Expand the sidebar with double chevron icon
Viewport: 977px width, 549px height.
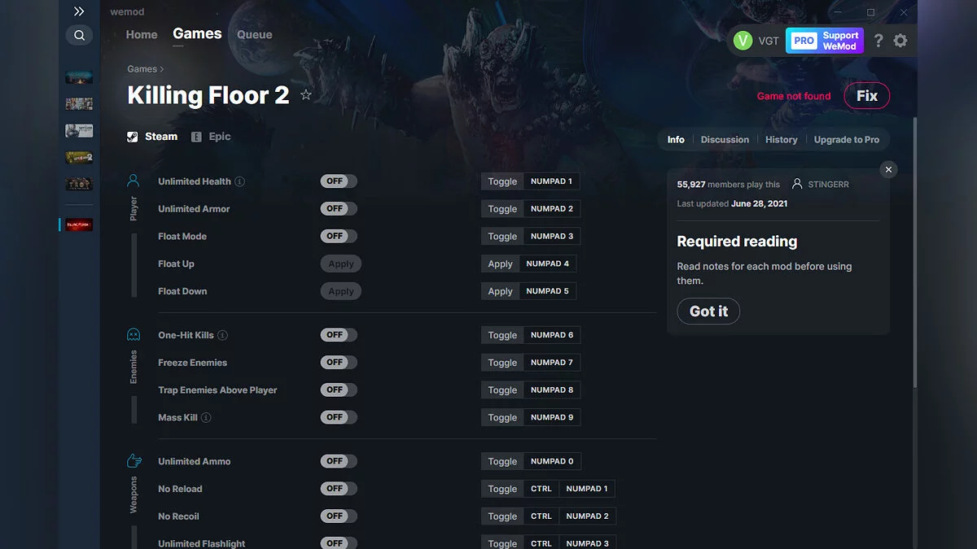79,11
